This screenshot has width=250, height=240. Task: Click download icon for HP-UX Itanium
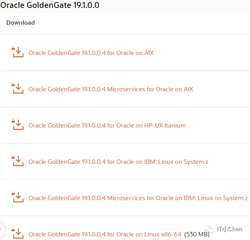pyautogui.click(x=18, y=125)
